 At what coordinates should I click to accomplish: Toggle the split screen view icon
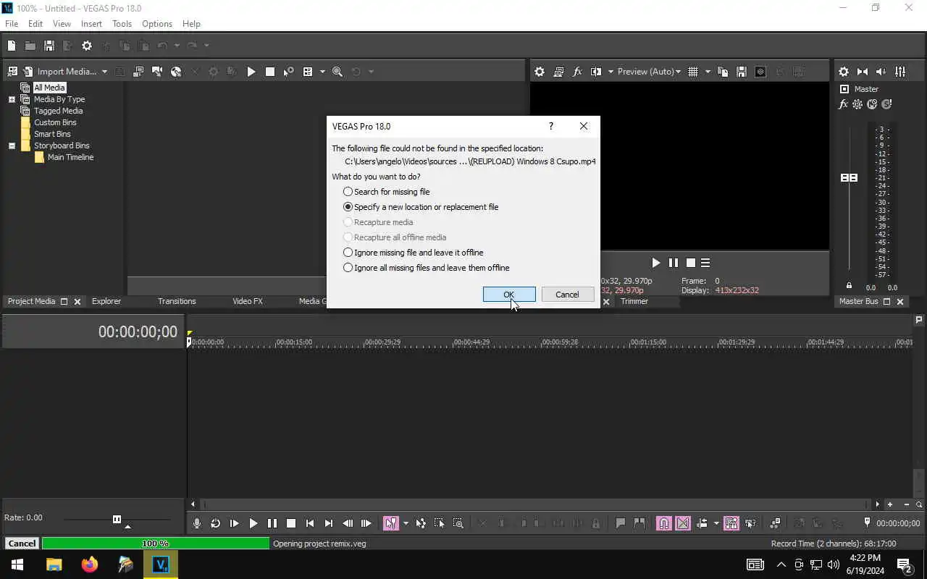[596, 72]
